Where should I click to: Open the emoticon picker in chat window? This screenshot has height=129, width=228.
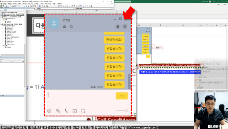49,111
